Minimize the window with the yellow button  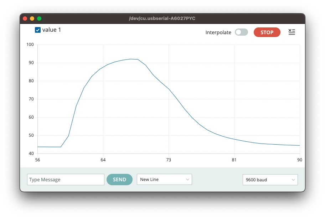point(32,19)
